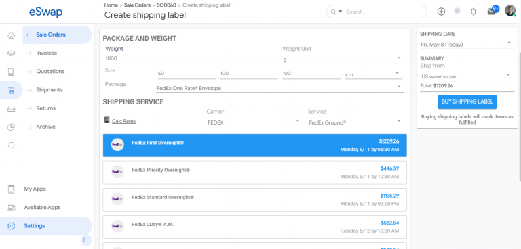Click the Available Apps devices icon
This screenshot has width=521, height=249.
pyautogui.click(x=12, y=208)
